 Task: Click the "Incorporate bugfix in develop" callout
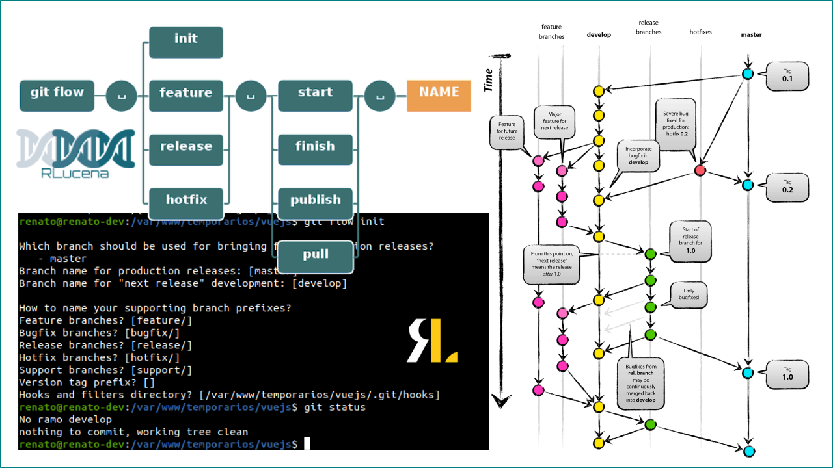[638, 156]
